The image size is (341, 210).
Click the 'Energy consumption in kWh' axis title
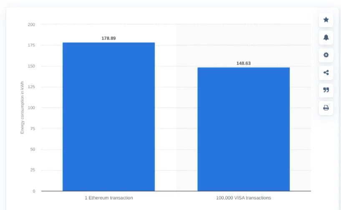[22, 107]
